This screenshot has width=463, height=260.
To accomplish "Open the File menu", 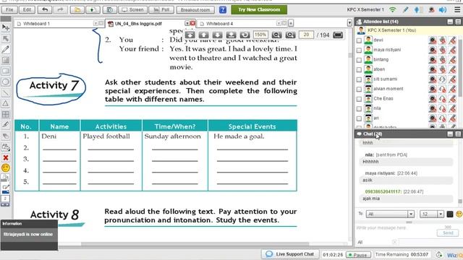I will [x=9, y=9].
